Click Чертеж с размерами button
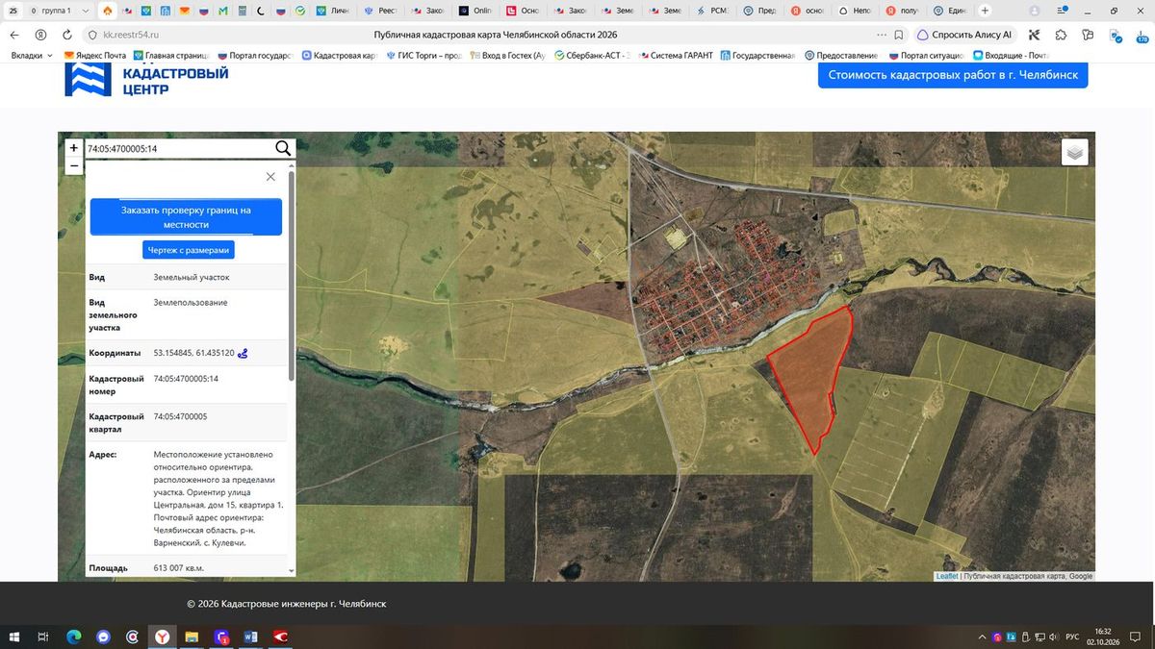This screenshot has width=1155, height=649. (x=189, y=250)
